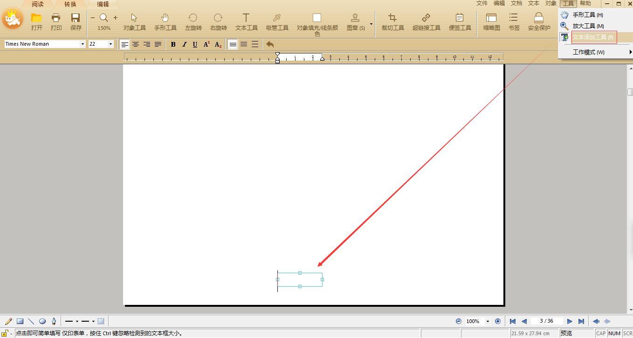This screenshot has height=338, width=633.
Task: Rotate page left with 左旋转
Action: tap(193, 21)
